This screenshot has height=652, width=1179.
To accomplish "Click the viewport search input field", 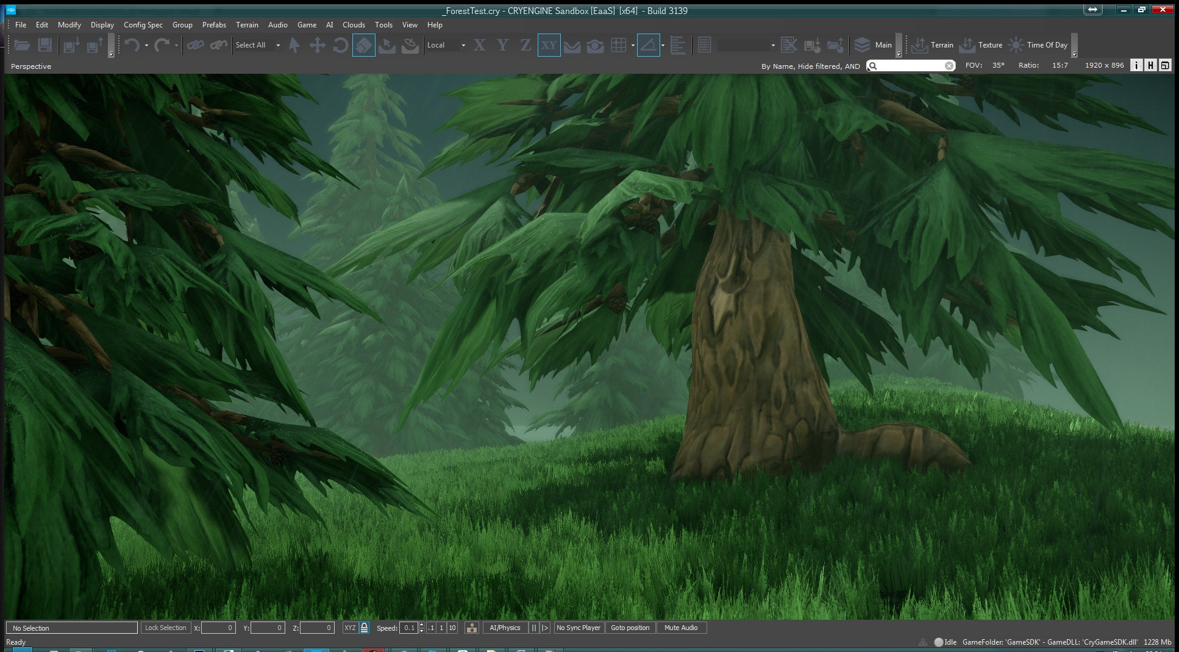I will coord(911,66).
